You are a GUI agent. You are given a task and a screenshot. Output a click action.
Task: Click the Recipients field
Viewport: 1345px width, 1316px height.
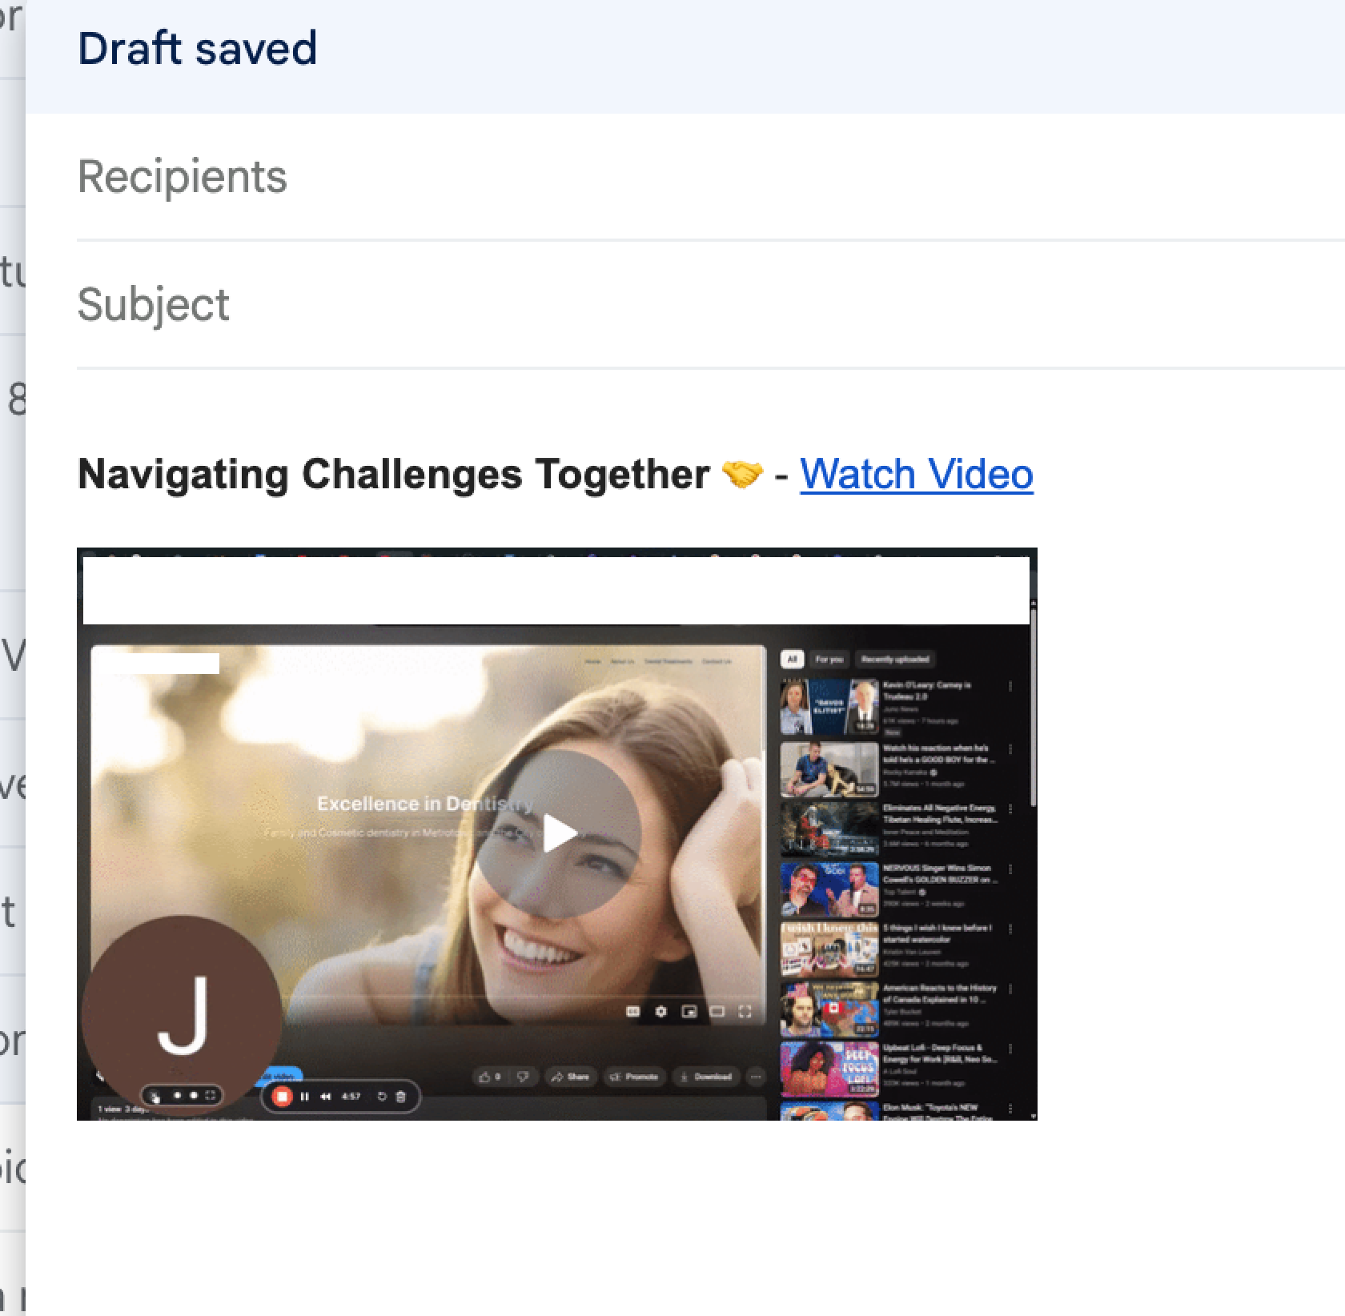point(711,176)
